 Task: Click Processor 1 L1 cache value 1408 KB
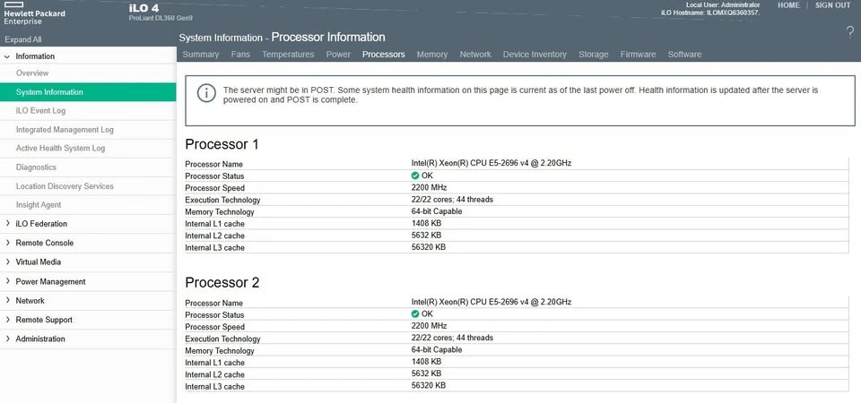426,223
